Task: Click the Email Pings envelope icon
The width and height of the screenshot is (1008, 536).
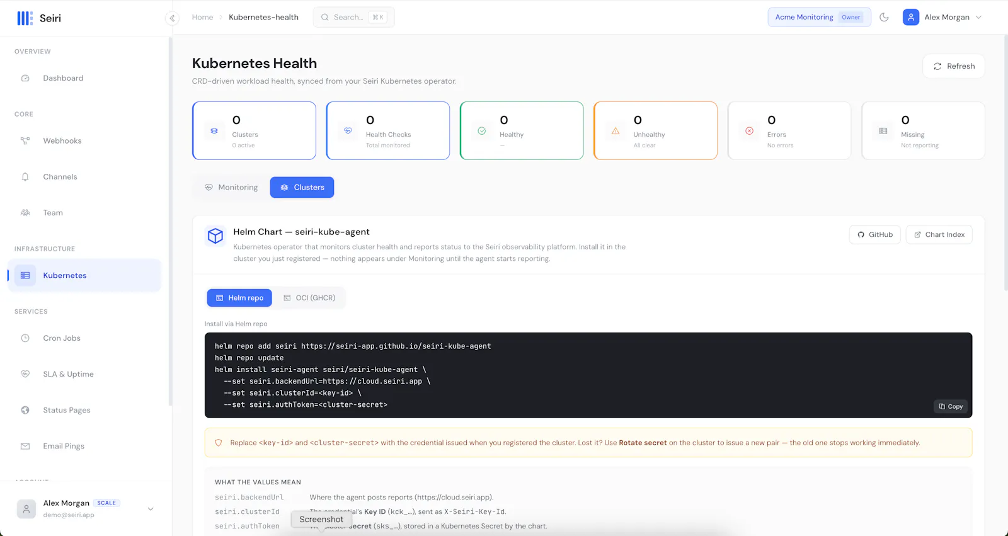Action: pyautogui.click(x=25, y=446)
